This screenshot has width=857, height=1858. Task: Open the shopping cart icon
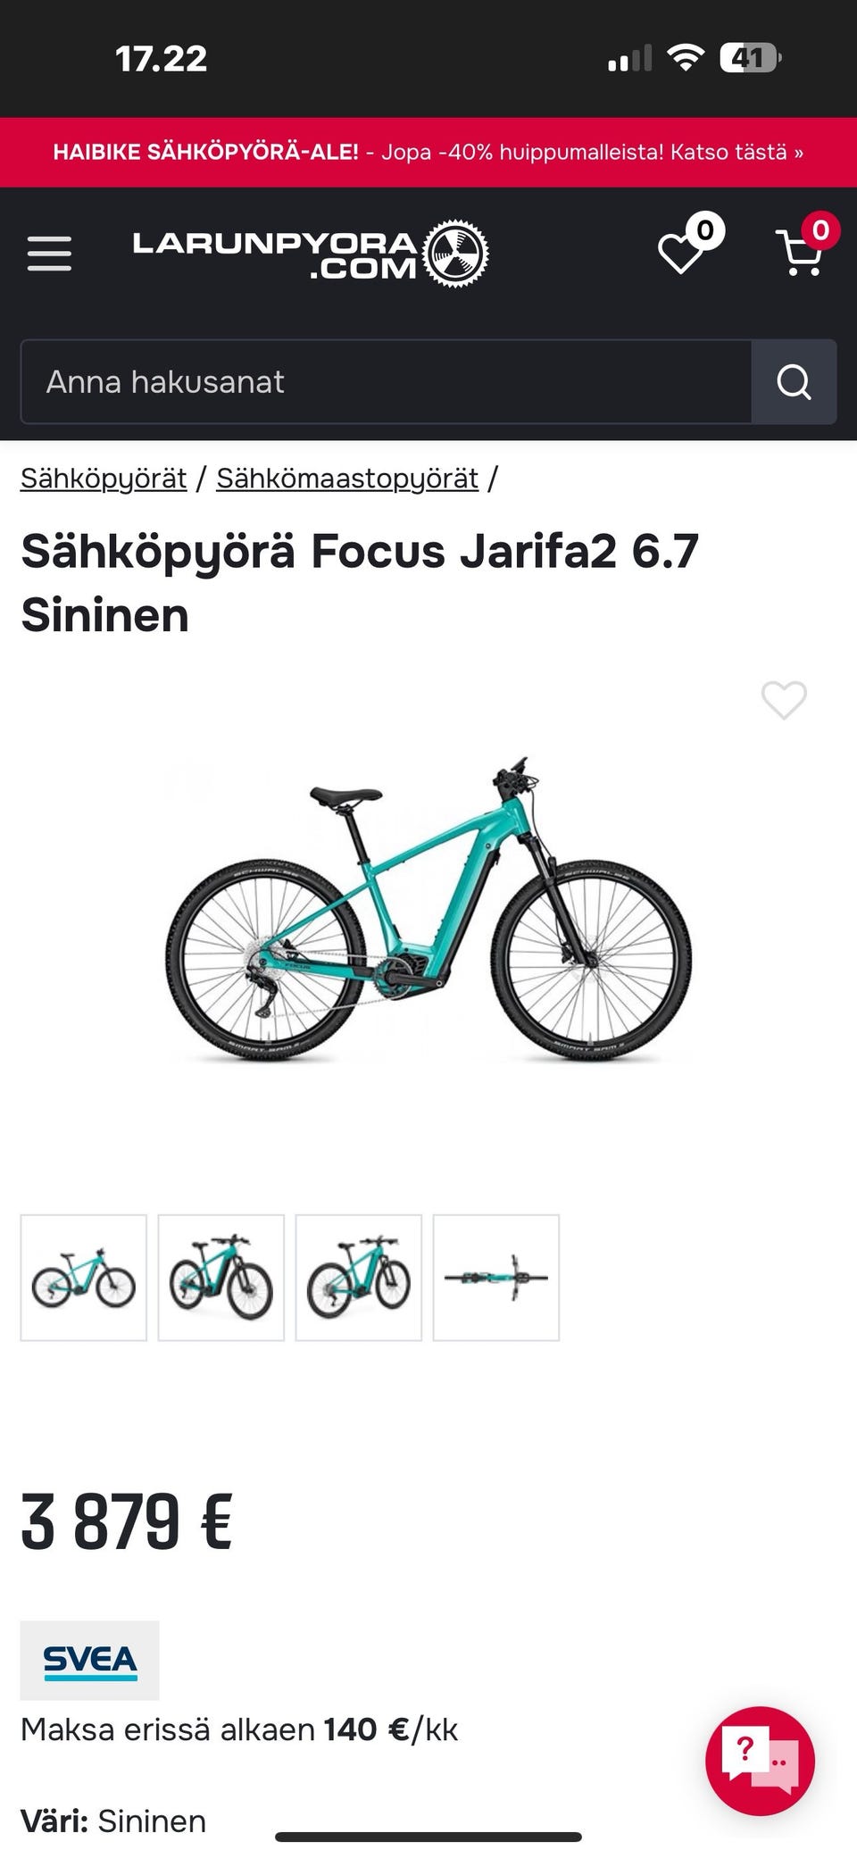(x=800, y=254)
